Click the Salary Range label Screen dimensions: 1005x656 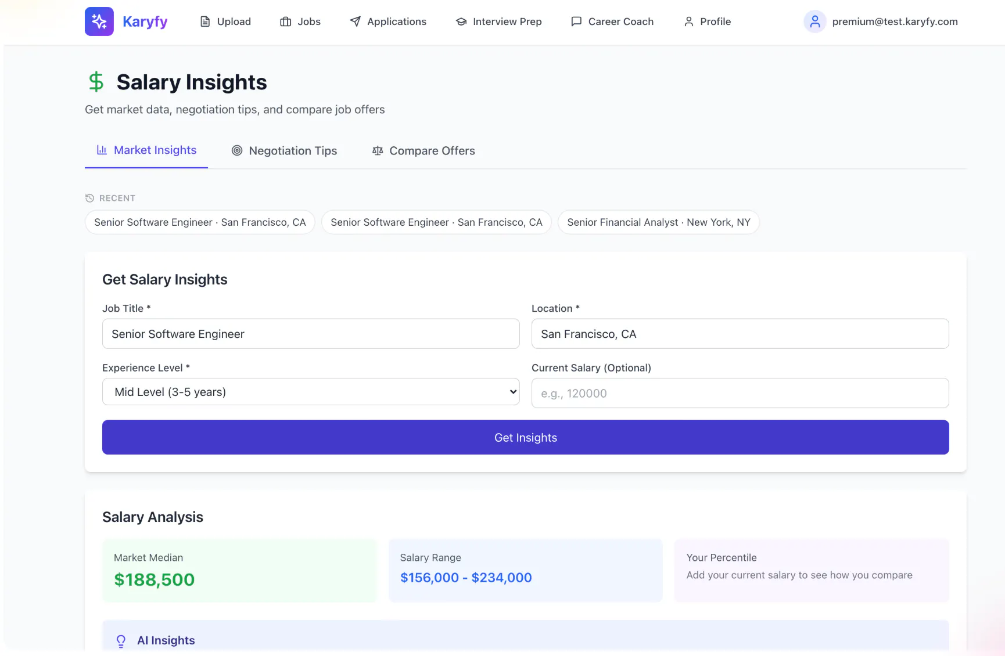[430, 557]
